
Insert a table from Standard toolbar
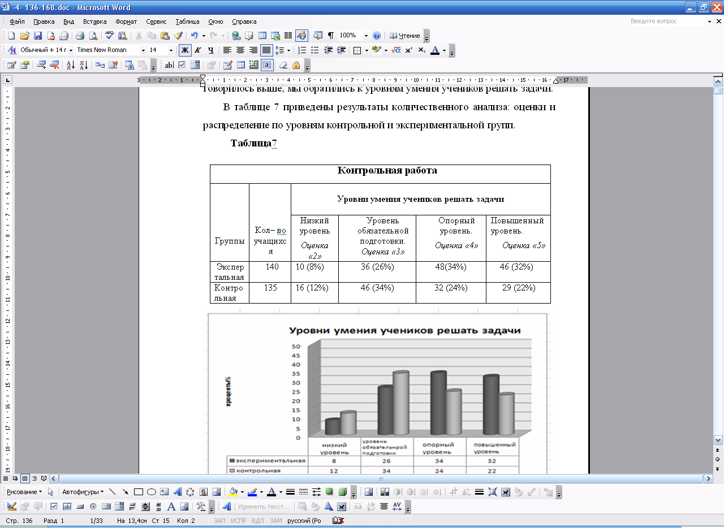(262, 36)
